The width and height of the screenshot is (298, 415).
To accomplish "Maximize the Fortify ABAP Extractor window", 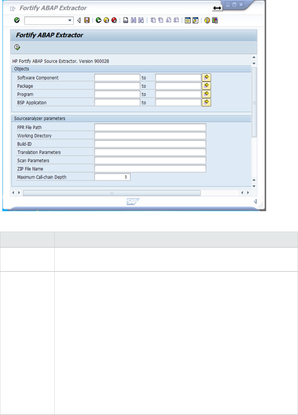I will 235,5.
